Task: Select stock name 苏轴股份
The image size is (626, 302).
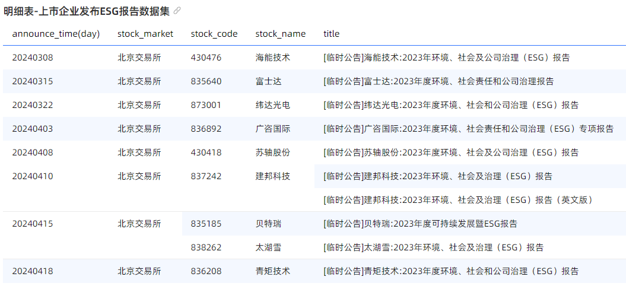Action: (x=273, y=152)
